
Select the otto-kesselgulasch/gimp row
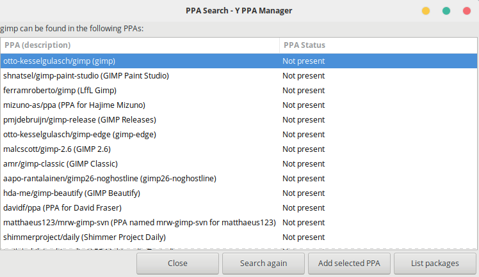point(239,61)
